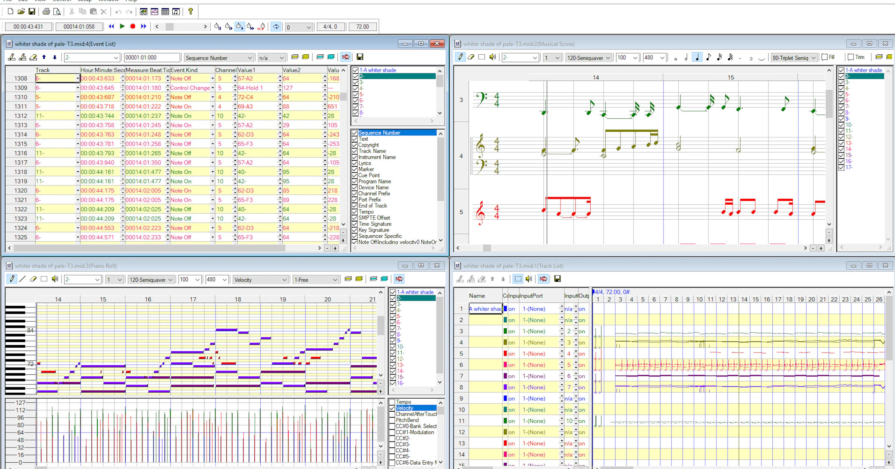This screenshot has height=469, width=895.
Task: Open a MIDI file via folder icon
Action: 21,12
